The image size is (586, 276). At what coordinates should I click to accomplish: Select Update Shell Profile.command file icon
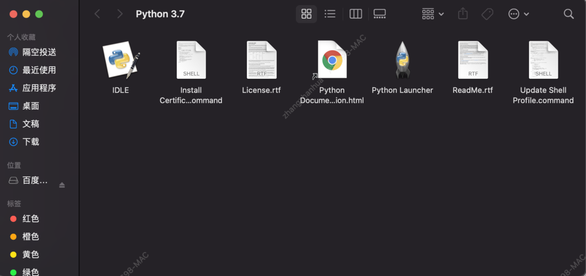point(543,60)
